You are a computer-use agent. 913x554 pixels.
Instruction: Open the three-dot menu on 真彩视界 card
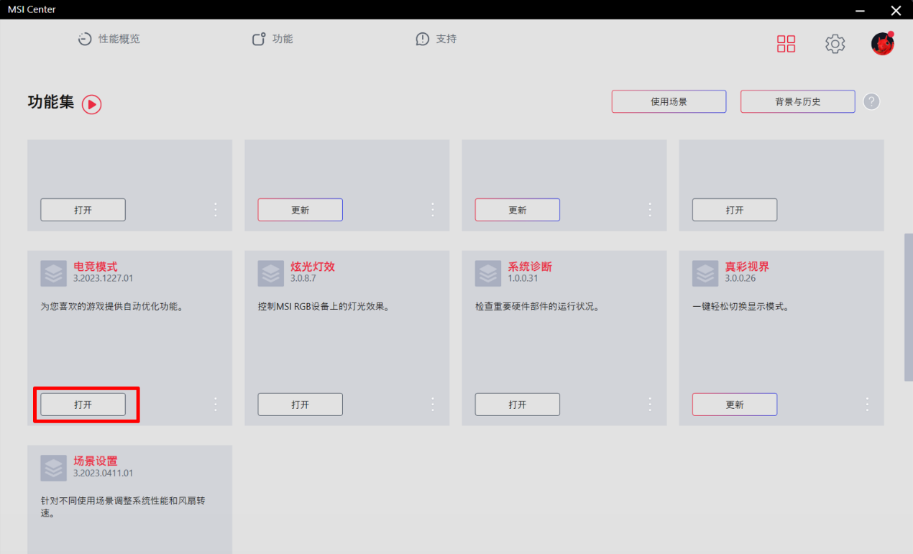point(867,404)
